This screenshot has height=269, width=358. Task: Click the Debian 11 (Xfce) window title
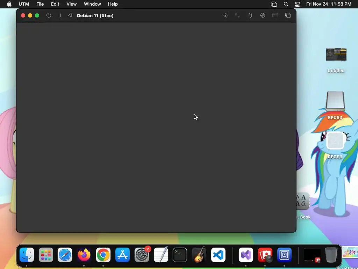tap(95, 15)
